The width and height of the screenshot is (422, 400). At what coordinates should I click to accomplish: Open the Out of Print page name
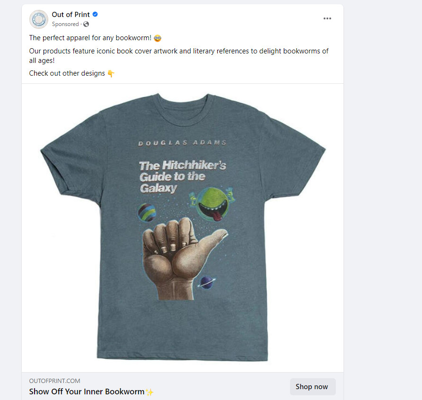[x=70, y=15]
